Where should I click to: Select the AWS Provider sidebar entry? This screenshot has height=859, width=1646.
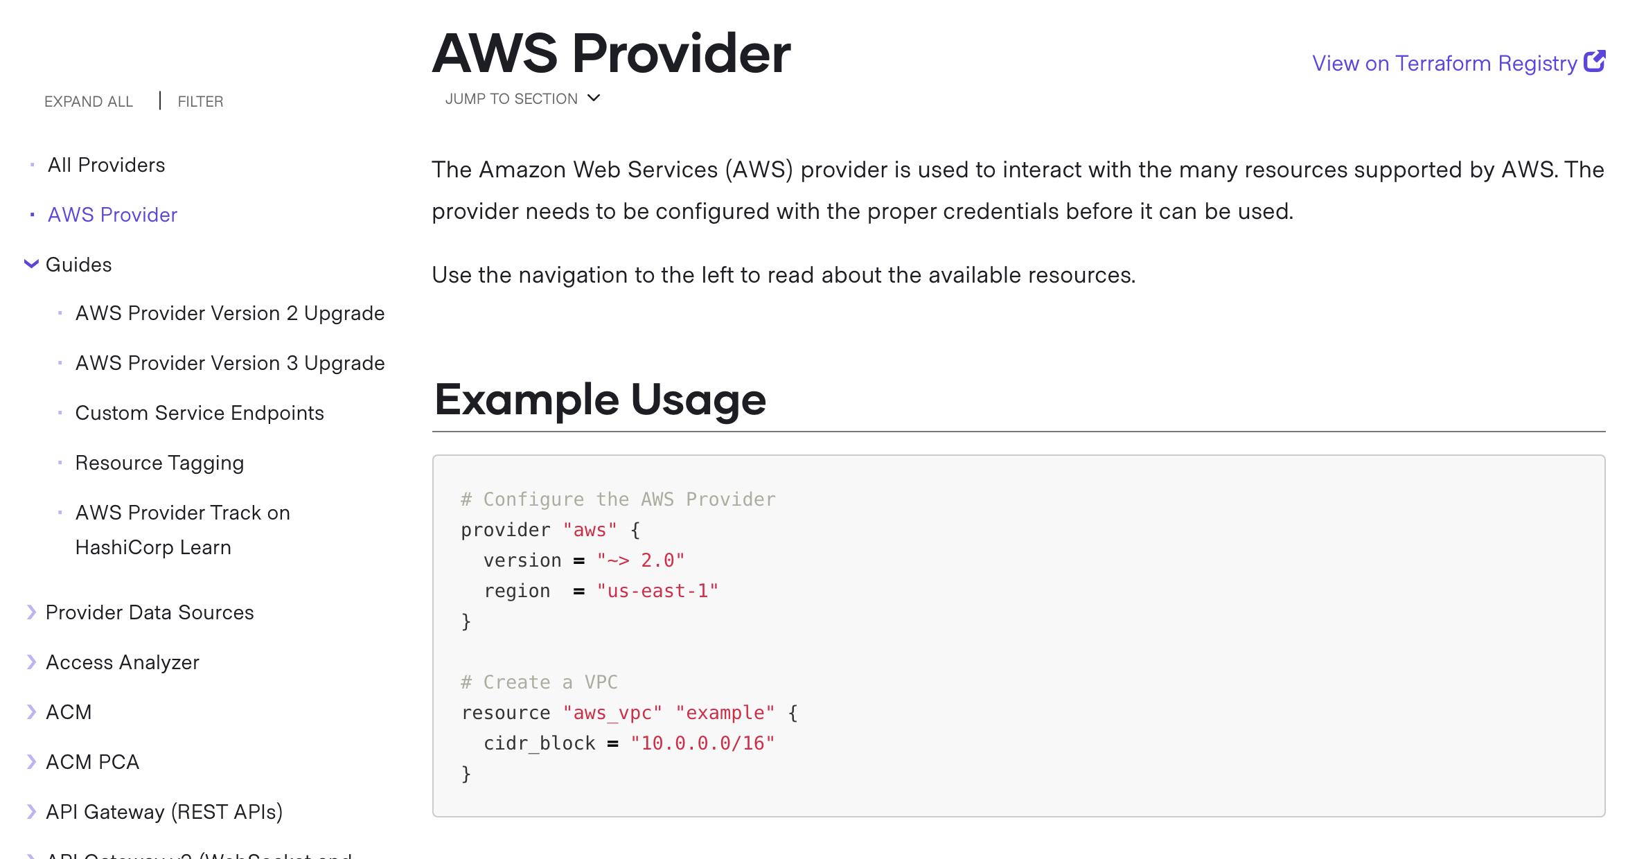coord(112,215)
